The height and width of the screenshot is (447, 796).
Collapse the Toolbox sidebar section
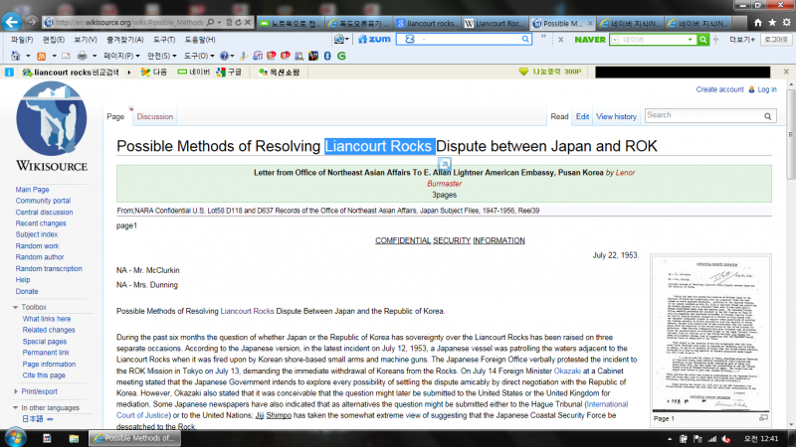click(x=34, y=307)
